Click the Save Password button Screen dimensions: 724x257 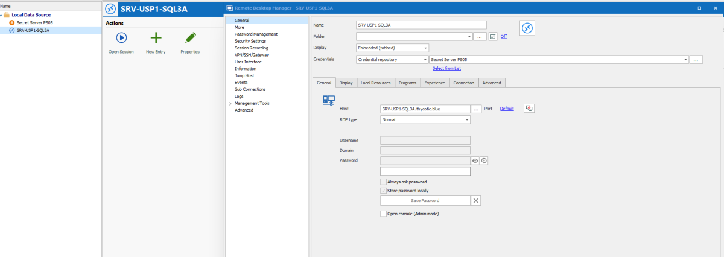(x=425, y=201)
